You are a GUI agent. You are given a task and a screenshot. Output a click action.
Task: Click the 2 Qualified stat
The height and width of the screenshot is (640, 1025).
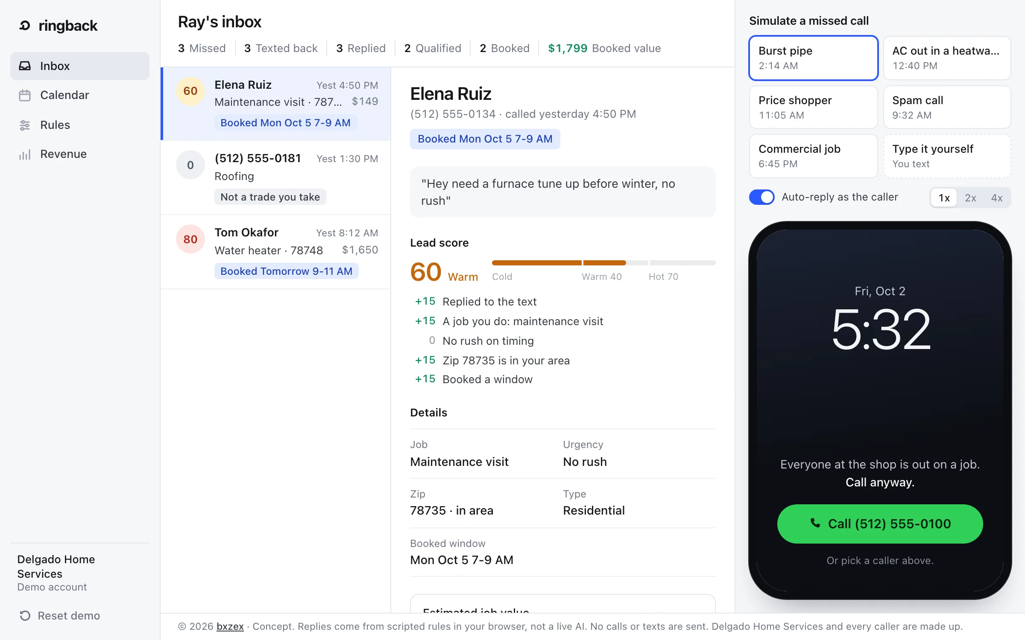coord(433,48)
